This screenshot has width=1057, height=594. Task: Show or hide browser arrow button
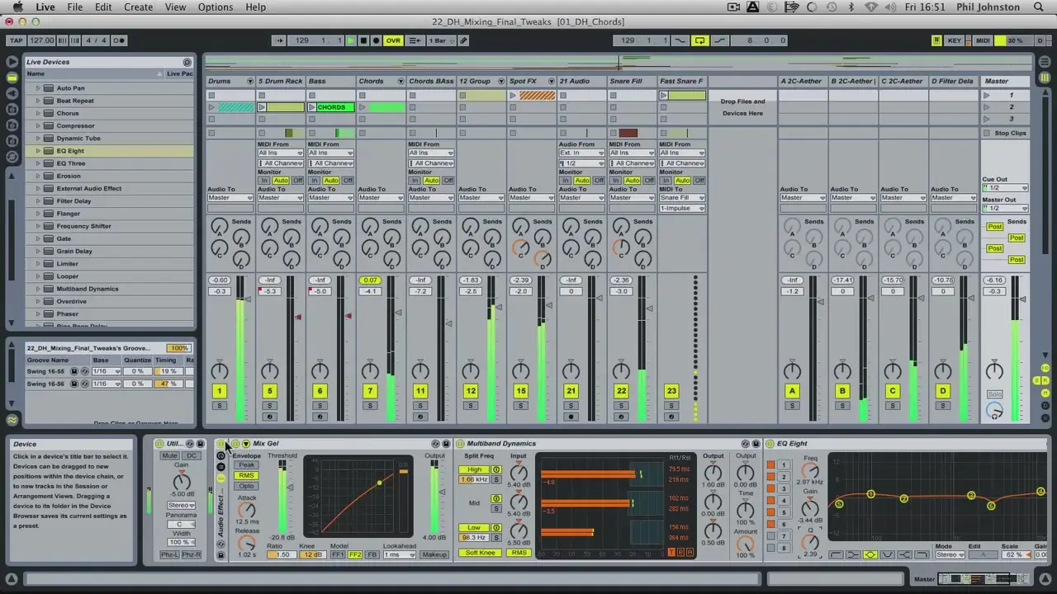pyautogui.click(x=12, y=61)
